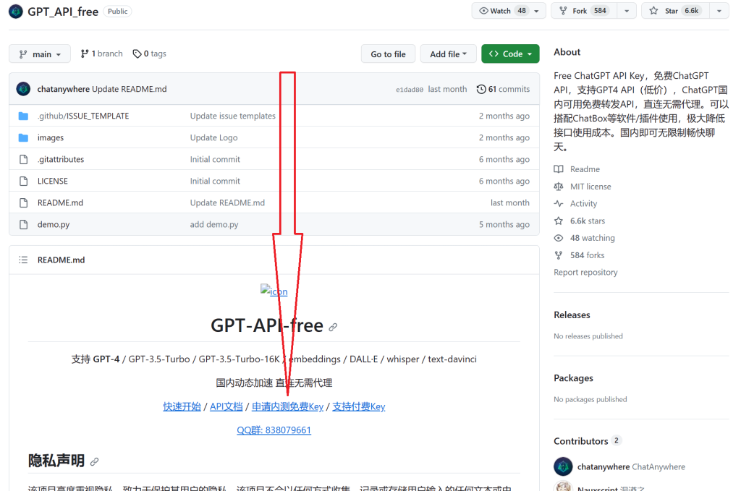The image size is (741, 491).
Task: Click the commit history clock icon
Action: pyautogui.click(x=481, y=89)
